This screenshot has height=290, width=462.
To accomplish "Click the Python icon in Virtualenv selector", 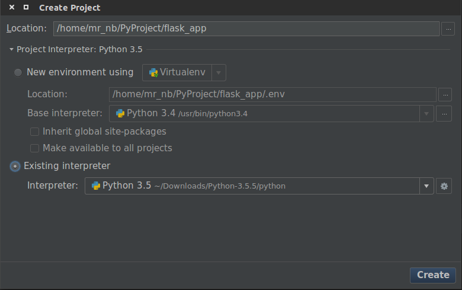I will click(x=153, y=72).
